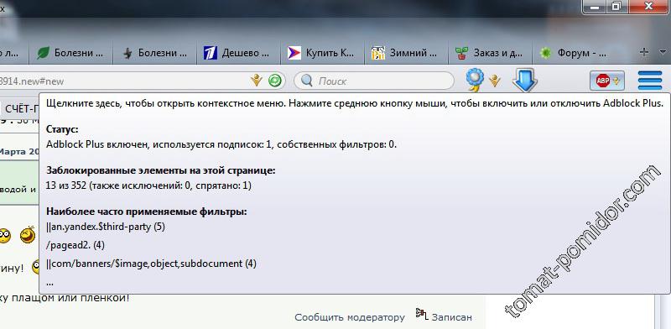Click the 13 из 352 blocked-elements line
Screen dimensions: 671x329
point(148,186)
